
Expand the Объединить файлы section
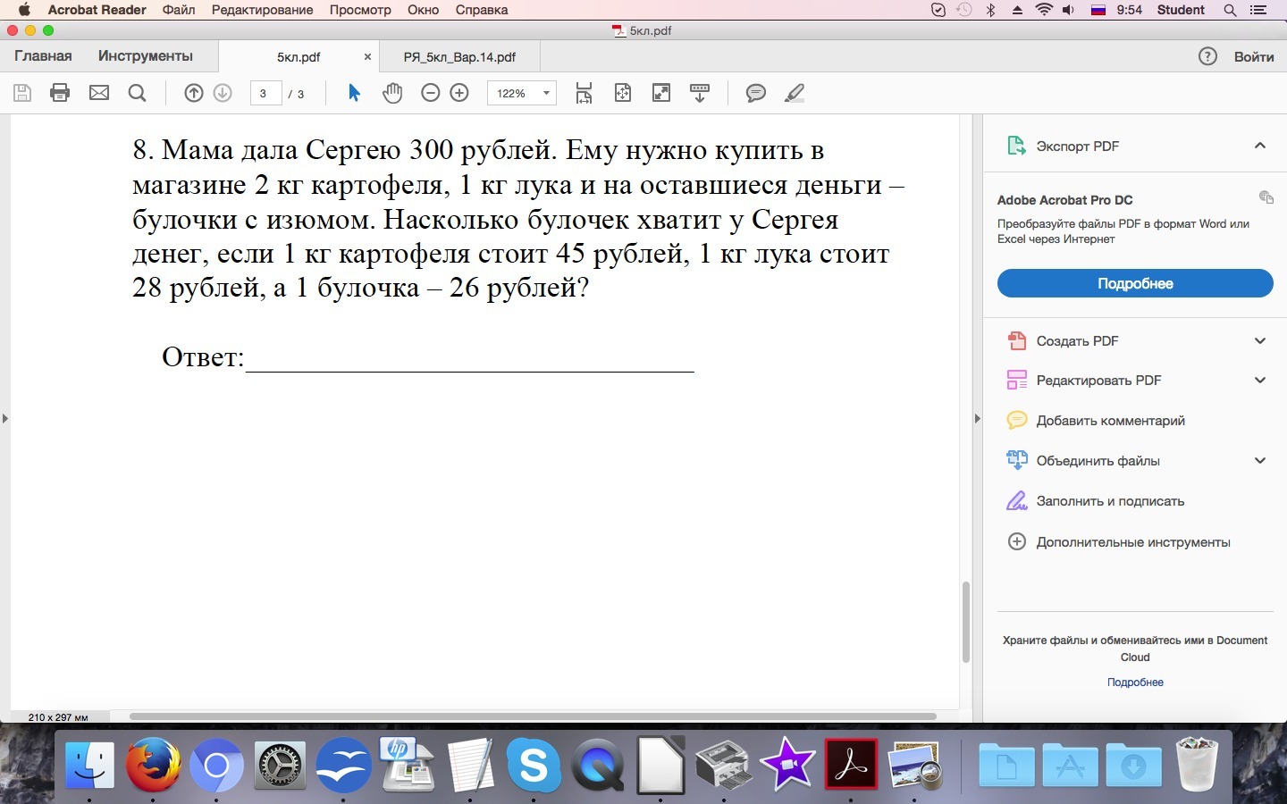point(1259,461)
